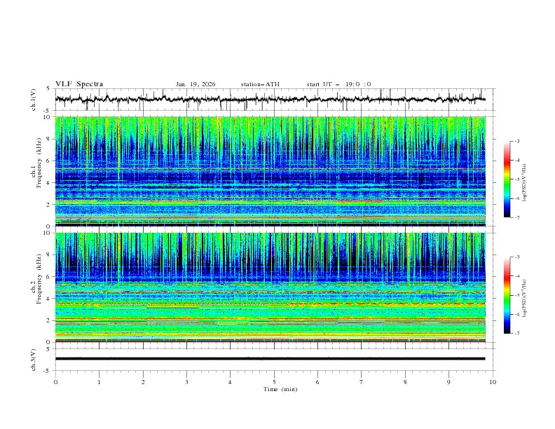555x429 pixels.
Task: Click the "ch.1(V)" waveform axis label
Action: point(34,100)
